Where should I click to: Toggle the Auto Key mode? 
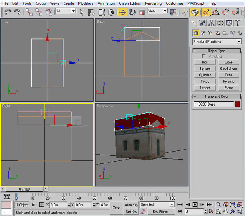pos(131,205)
